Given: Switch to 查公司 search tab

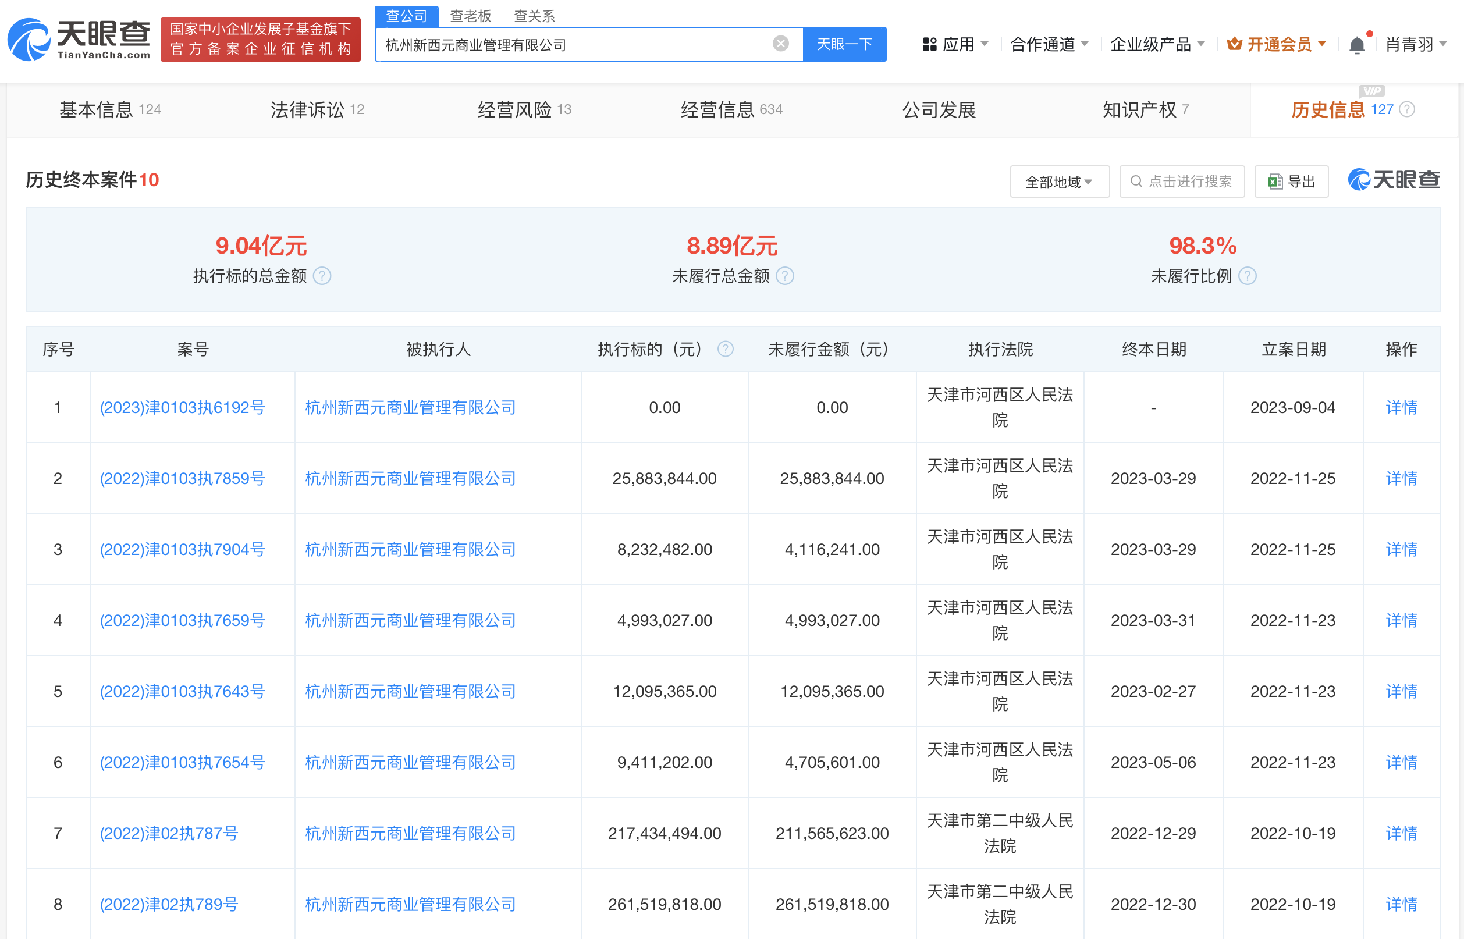Looking at the screenshot, I should pyautogui.click(x=406, y=16).
